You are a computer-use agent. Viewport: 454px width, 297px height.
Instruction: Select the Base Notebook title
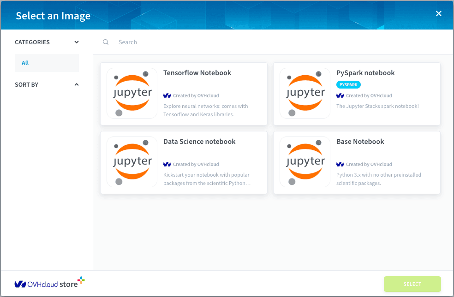[360, 142]
